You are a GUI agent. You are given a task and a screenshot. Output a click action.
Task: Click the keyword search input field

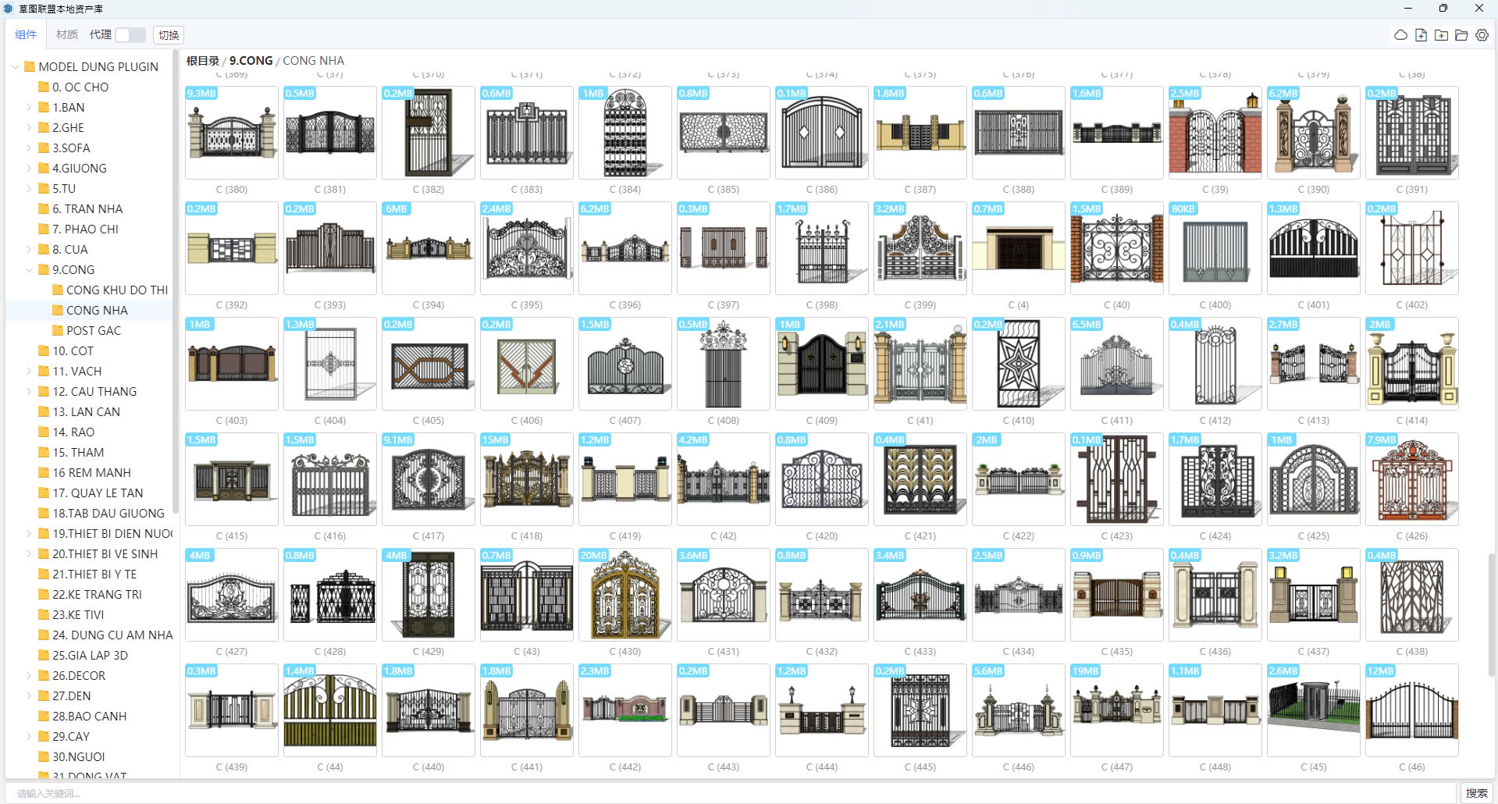(x=730, y=793)
